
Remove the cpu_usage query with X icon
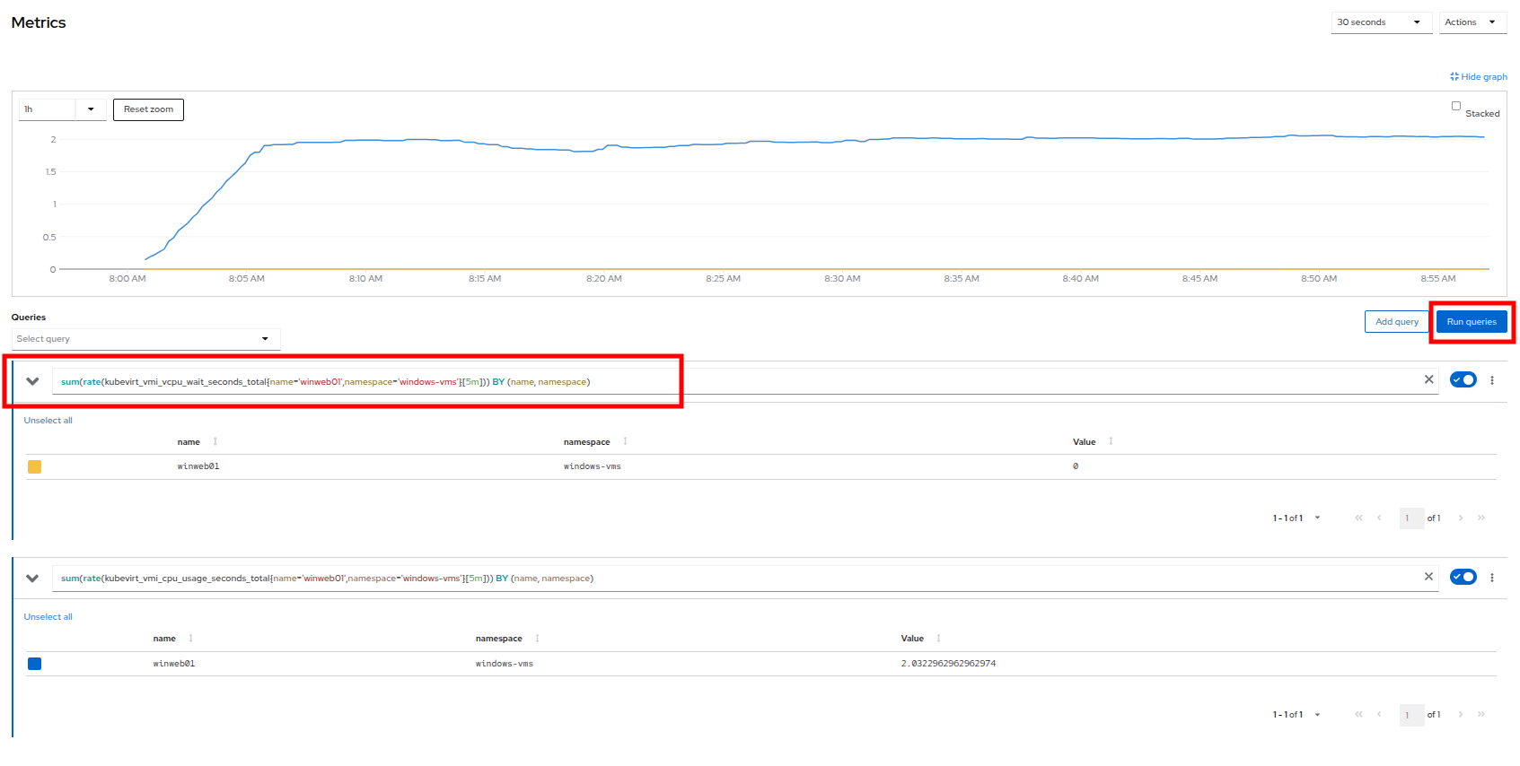1428,577
